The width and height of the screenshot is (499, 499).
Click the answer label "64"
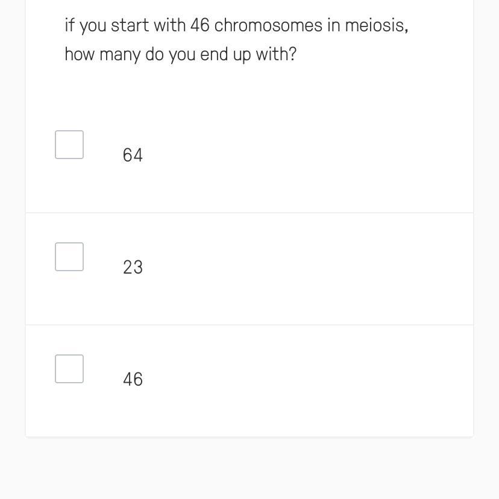click(133, 155)
